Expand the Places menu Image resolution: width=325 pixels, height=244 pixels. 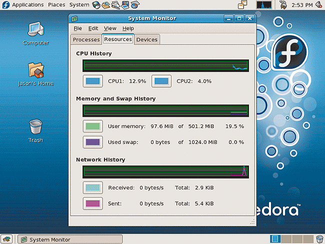56,5
